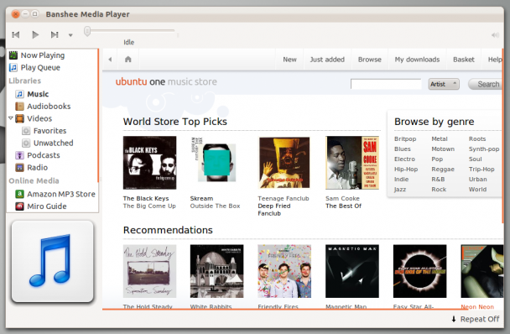The image size is (510, 334).
Task: Click the Music library note icon
Action: click(x=19, y=94)
